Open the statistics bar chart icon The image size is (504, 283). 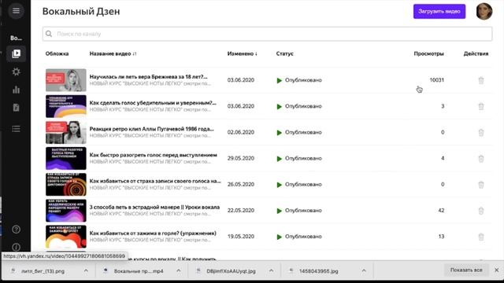tap(16, 90)
